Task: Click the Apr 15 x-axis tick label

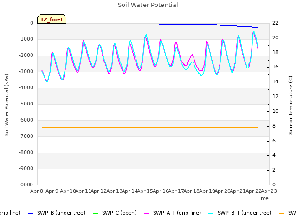Action: pyautogui.click(x=145, y=191)
